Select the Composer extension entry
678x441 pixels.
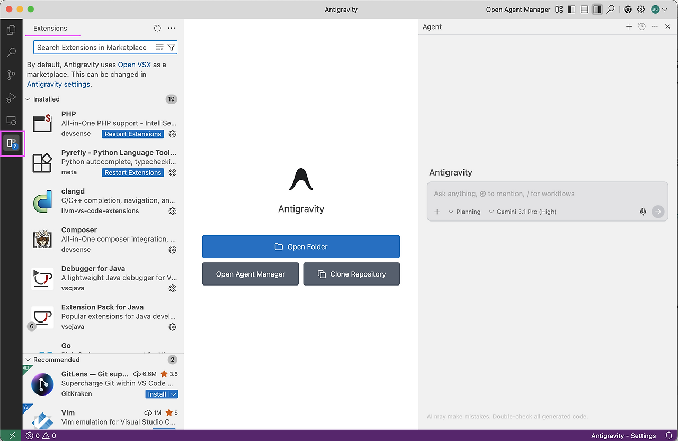pos(103,240)
